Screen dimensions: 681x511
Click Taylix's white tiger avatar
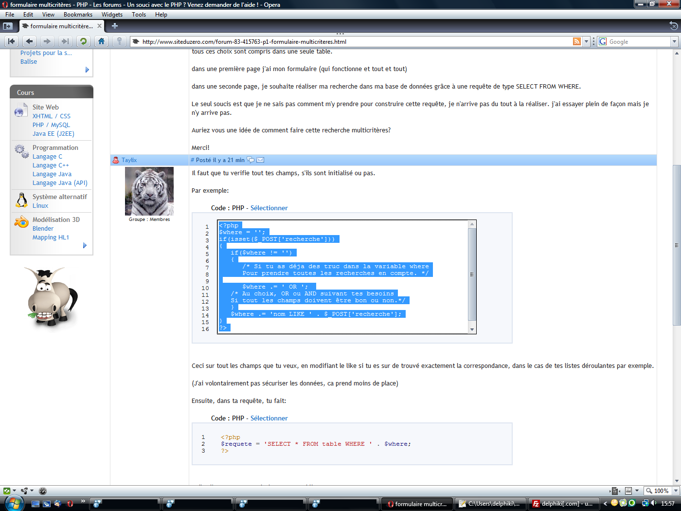[149, 191]
